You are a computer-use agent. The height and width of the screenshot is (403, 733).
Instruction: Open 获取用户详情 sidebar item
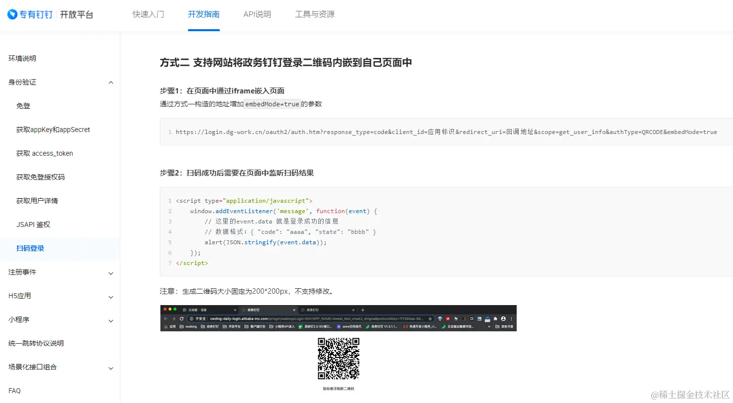(37, 201)
